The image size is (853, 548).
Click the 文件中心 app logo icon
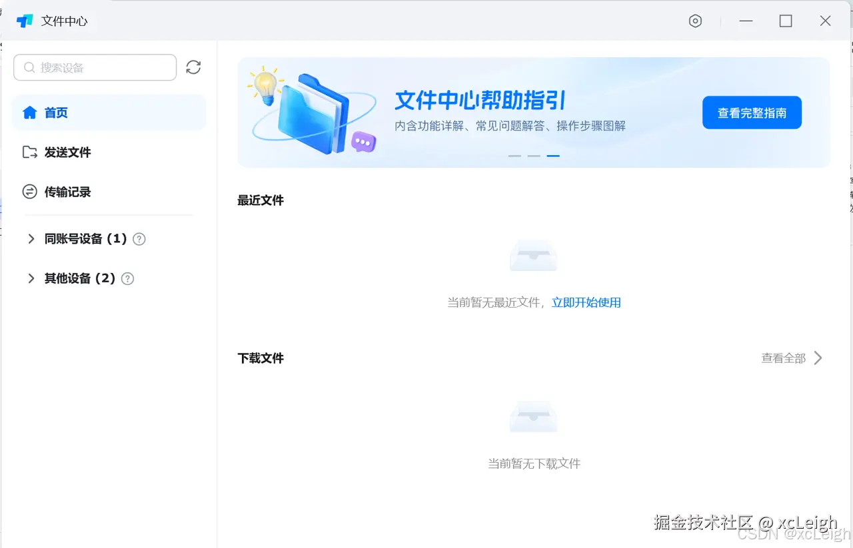[x=25, y=21]
